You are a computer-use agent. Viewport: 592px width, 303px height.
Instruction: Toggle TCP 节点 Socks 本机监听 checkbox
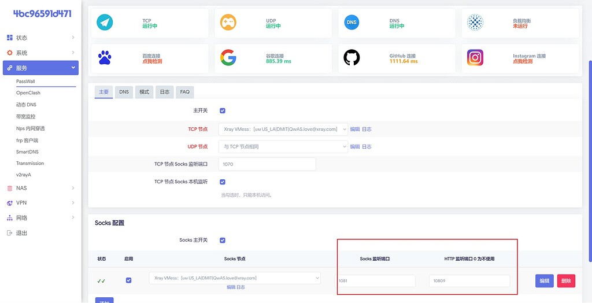(x=223, y=182)
